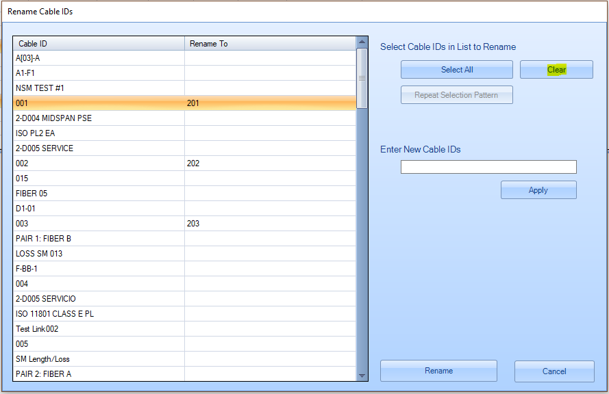Select row LOSS SM 013
Screen dimensions: 609x394
[184, 254]
